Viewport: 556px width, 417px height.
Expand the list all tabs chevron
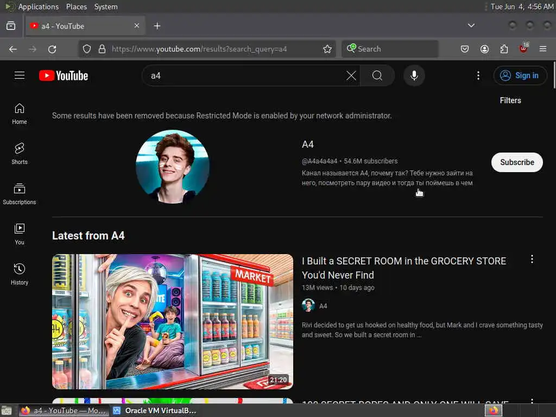tap(471, 26)
